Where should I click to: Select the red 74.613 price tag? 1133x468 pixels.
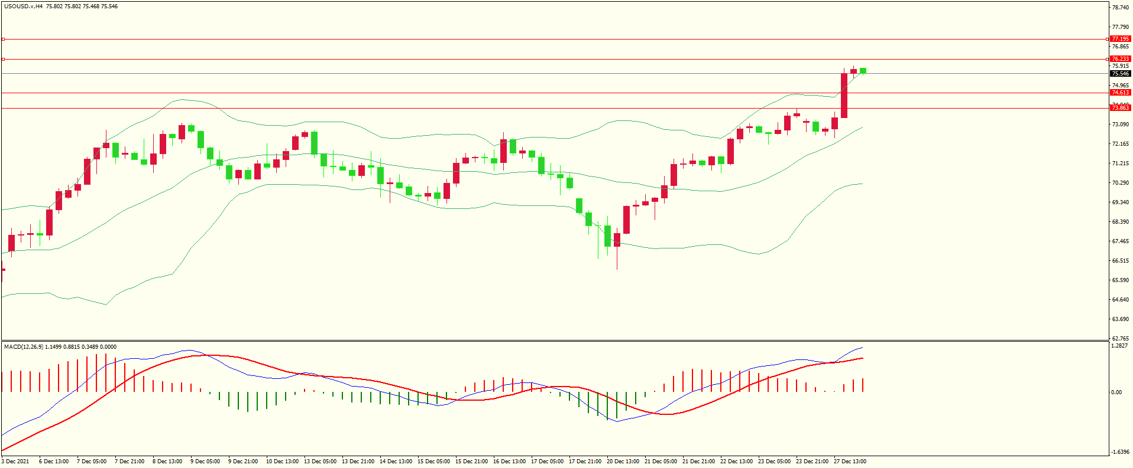pos(1120,93)
